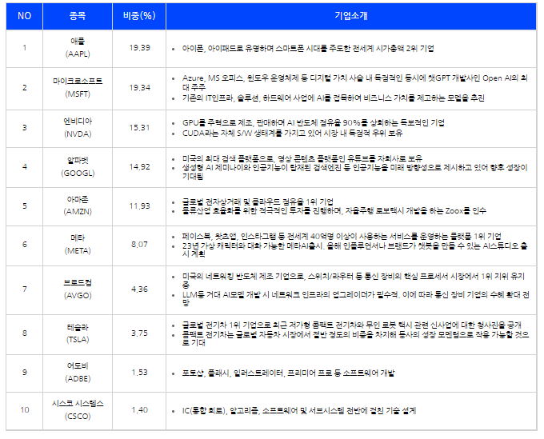Select the 마이크로소프트 (MSFT) stock cell

click(78, 88)
